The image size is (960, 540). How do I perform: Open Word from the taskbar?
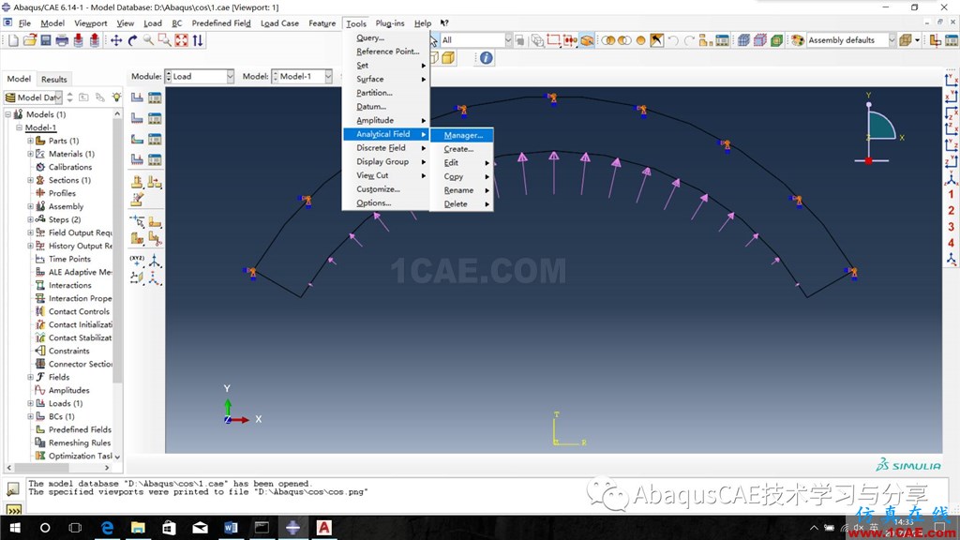click(x=231, y=527)
